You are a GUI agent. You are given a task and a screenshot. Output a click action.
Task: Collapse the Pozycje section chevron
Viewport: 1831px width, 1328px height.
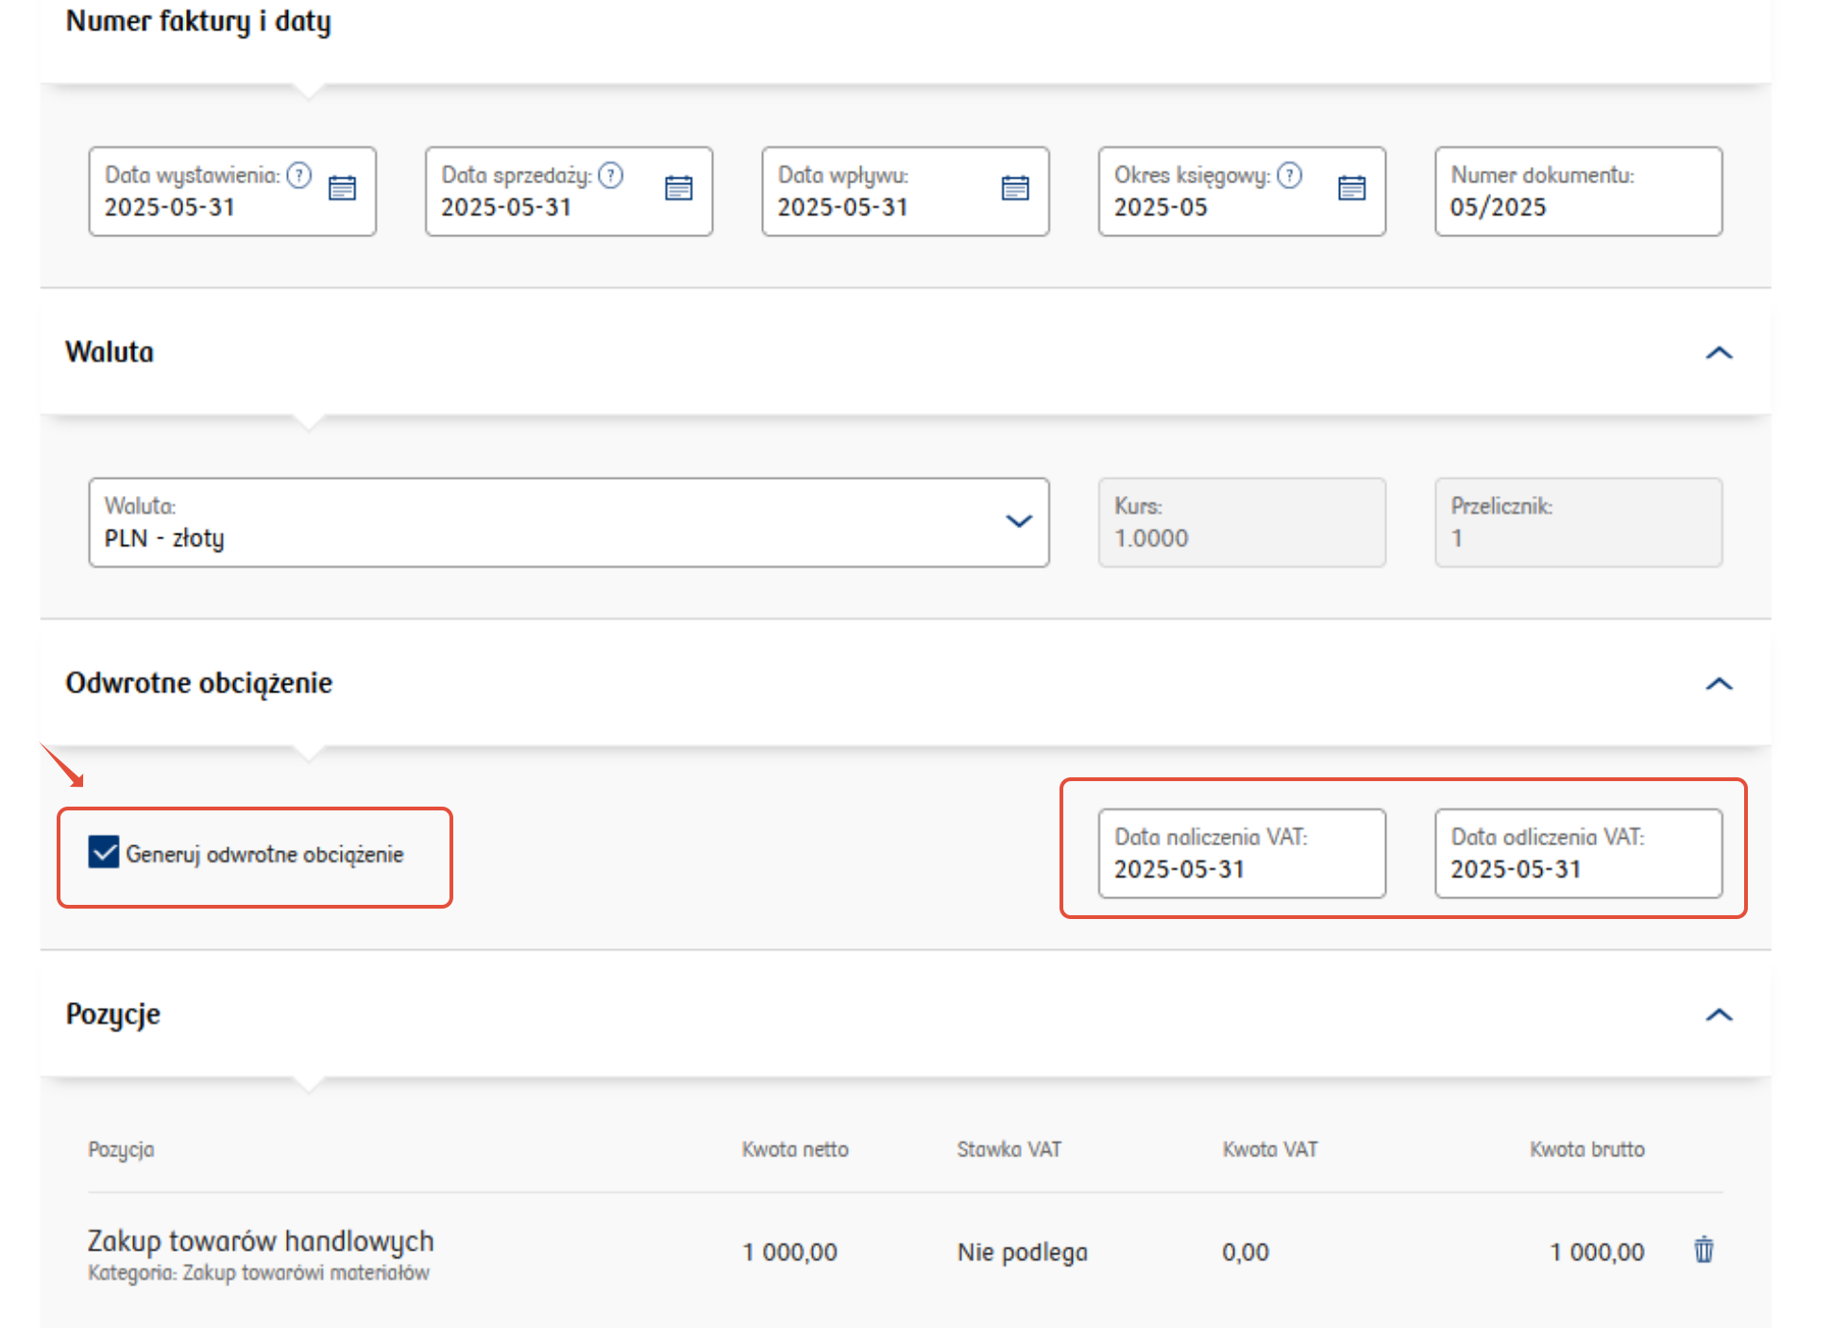click(1719, 1014)
